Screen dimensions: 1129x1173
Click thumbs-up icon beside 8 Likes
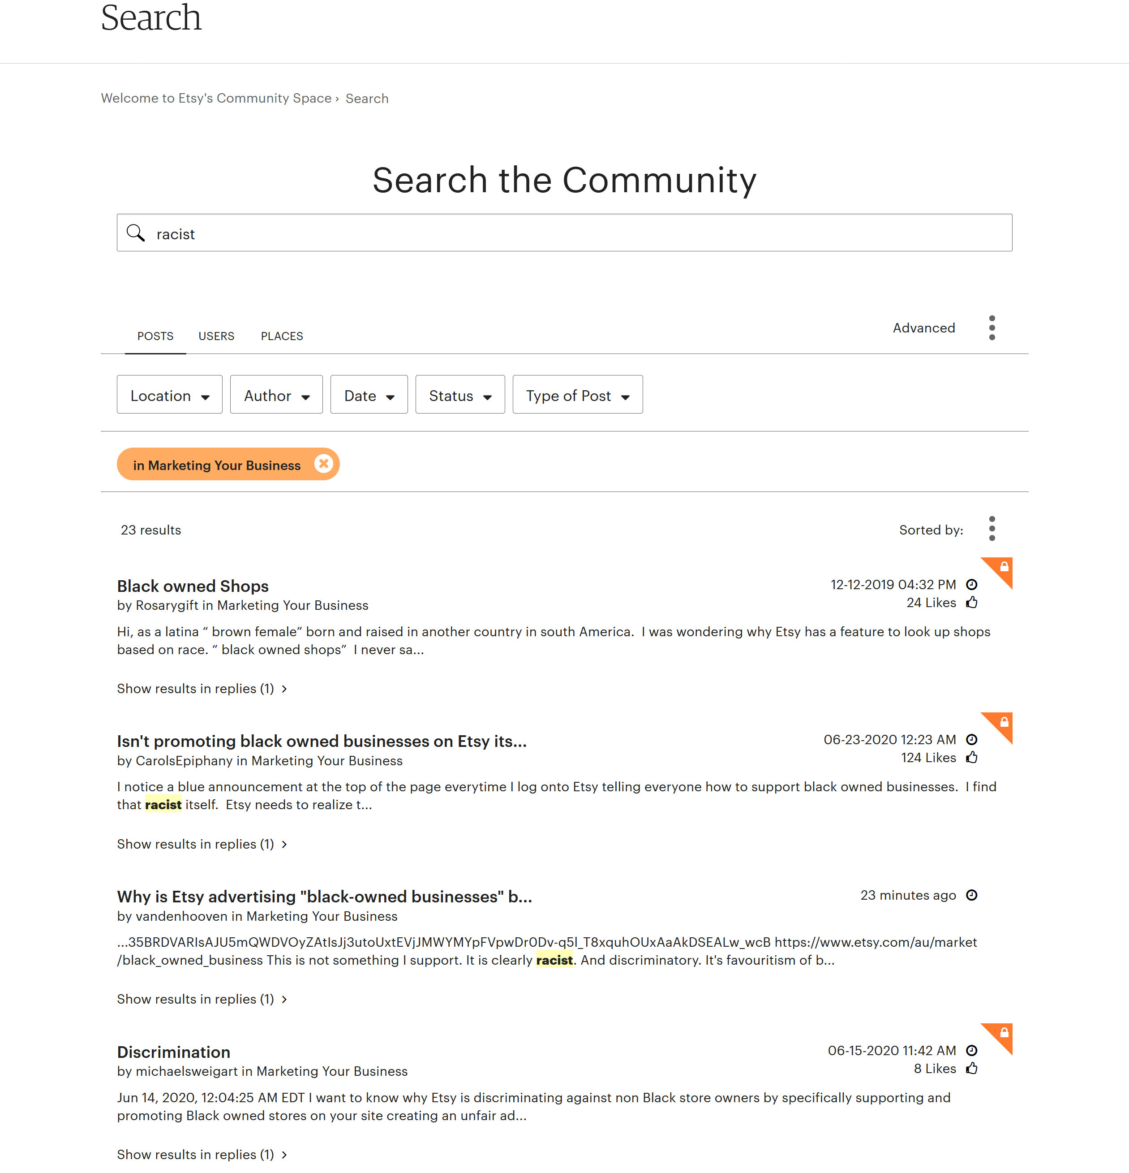[972, 1069]
